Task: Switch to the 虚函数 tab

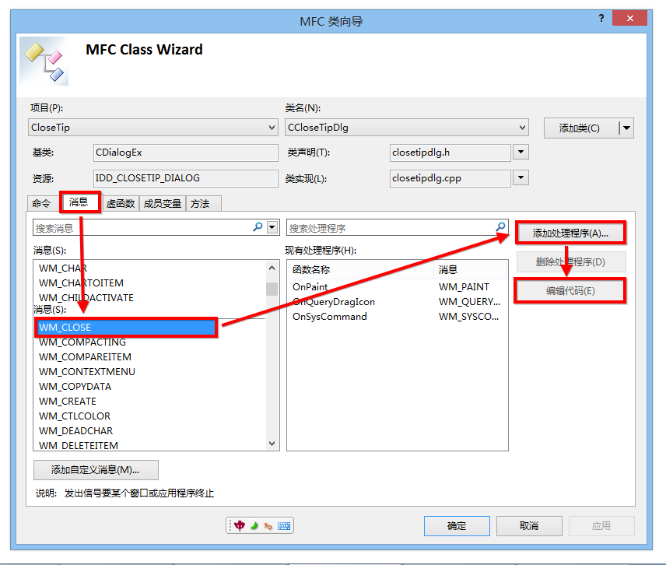Action: point(120,204)
